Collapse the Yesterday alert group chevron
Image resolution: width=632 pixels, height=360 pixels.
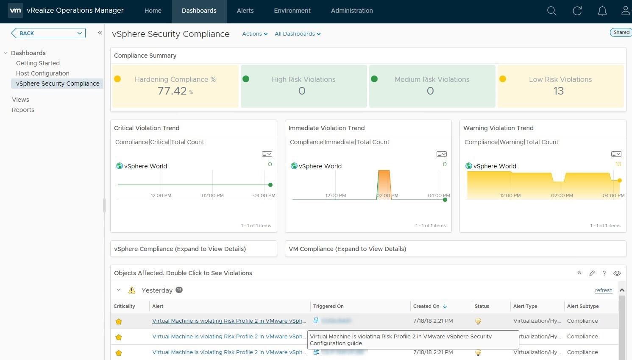point(119,290)
